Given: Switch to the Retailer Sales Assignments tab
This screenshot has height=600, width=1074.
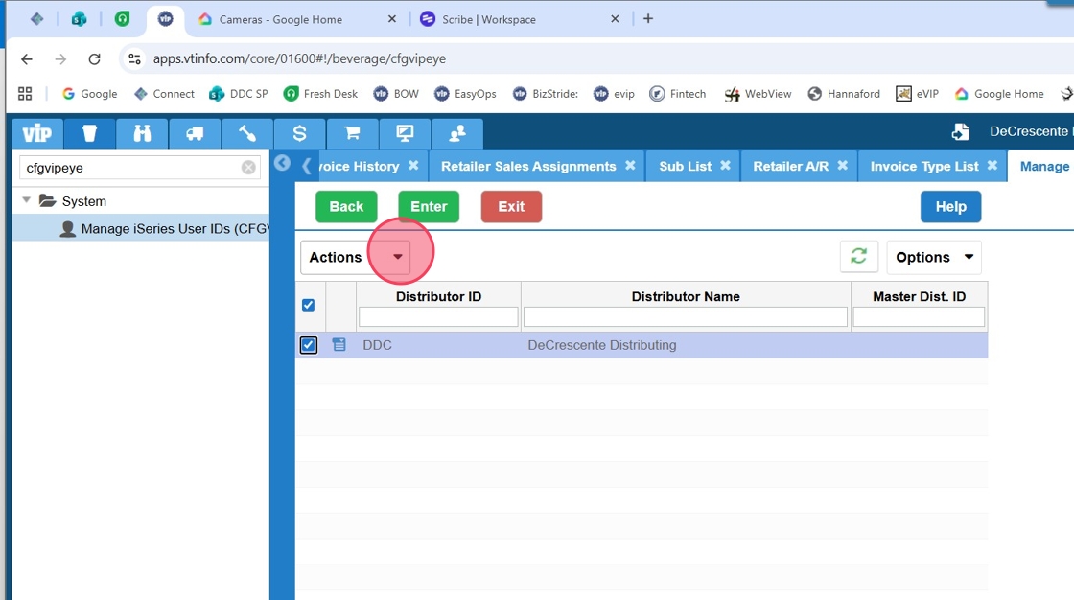Looking at the screenshot, I should click(528, 167).
